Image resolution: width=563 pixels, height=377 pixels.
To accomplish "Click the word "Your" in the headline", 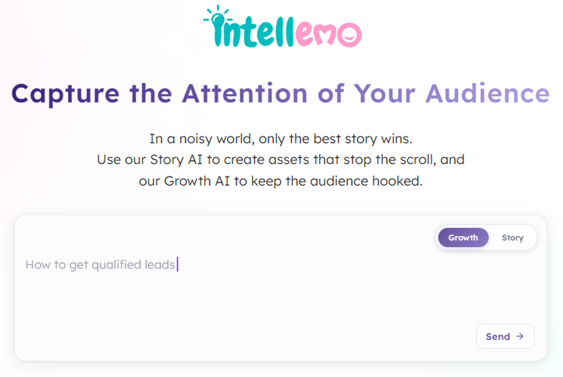I will 385,93.
